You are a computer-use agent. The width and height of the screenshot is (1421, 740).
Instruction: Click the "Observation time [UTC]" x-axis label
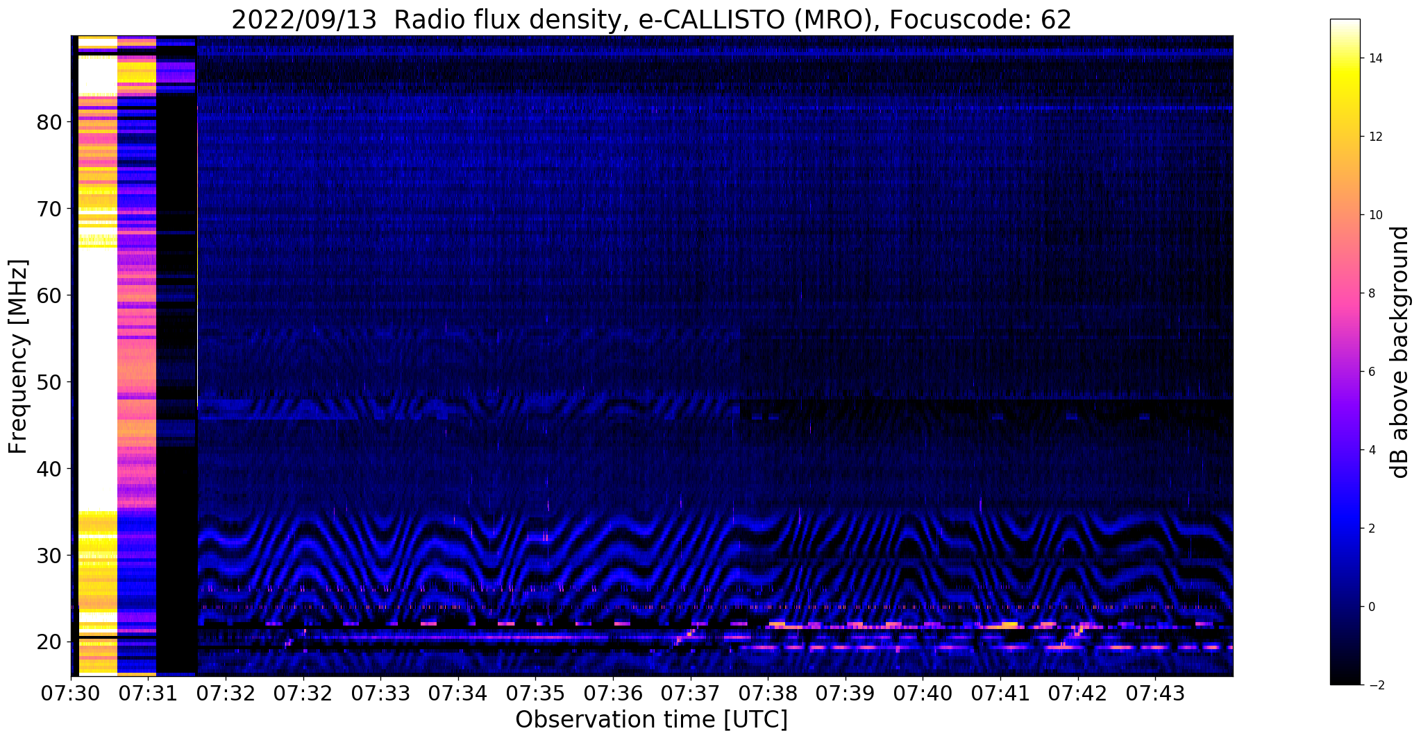pos(651,719)
